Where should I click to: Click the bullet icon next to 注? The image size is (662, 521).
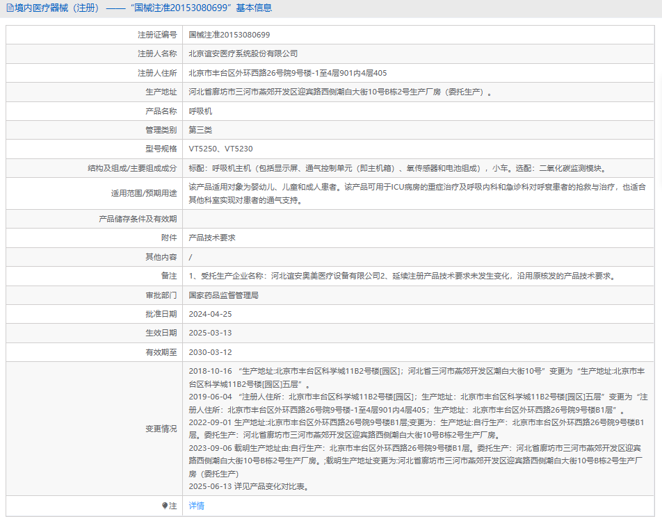coord(165,506)
